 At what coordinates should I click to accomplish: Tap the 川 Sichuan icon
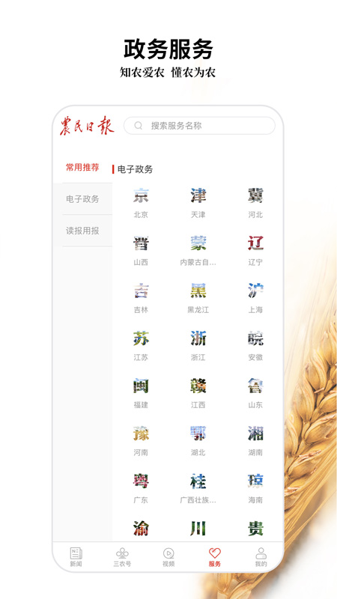(198, 529)
